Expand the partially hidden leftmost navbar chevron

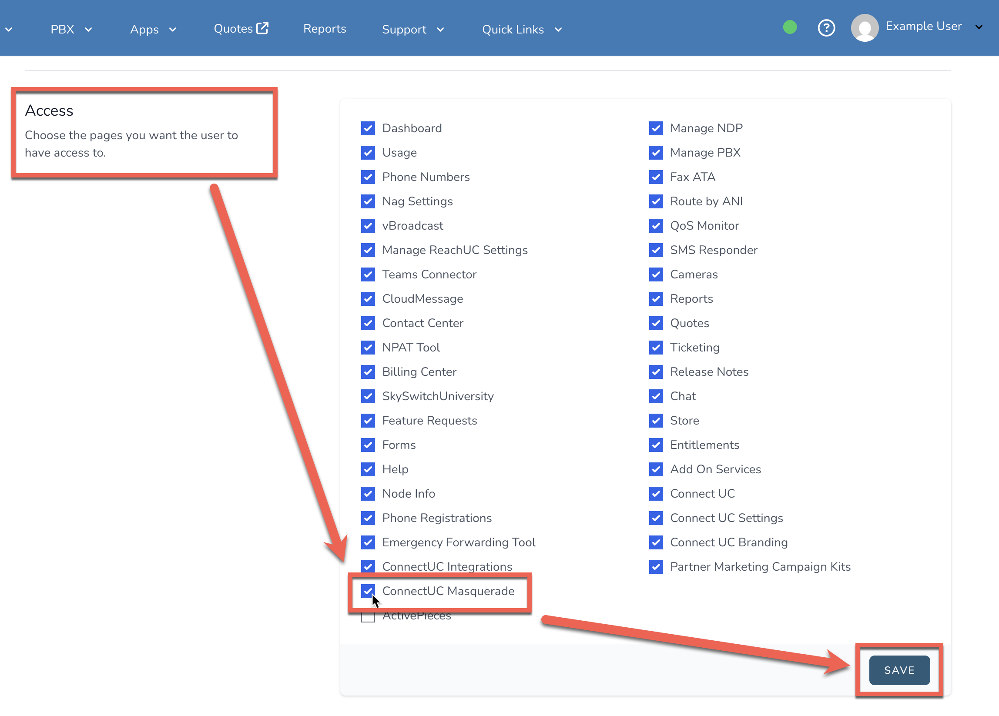[9, 30]
